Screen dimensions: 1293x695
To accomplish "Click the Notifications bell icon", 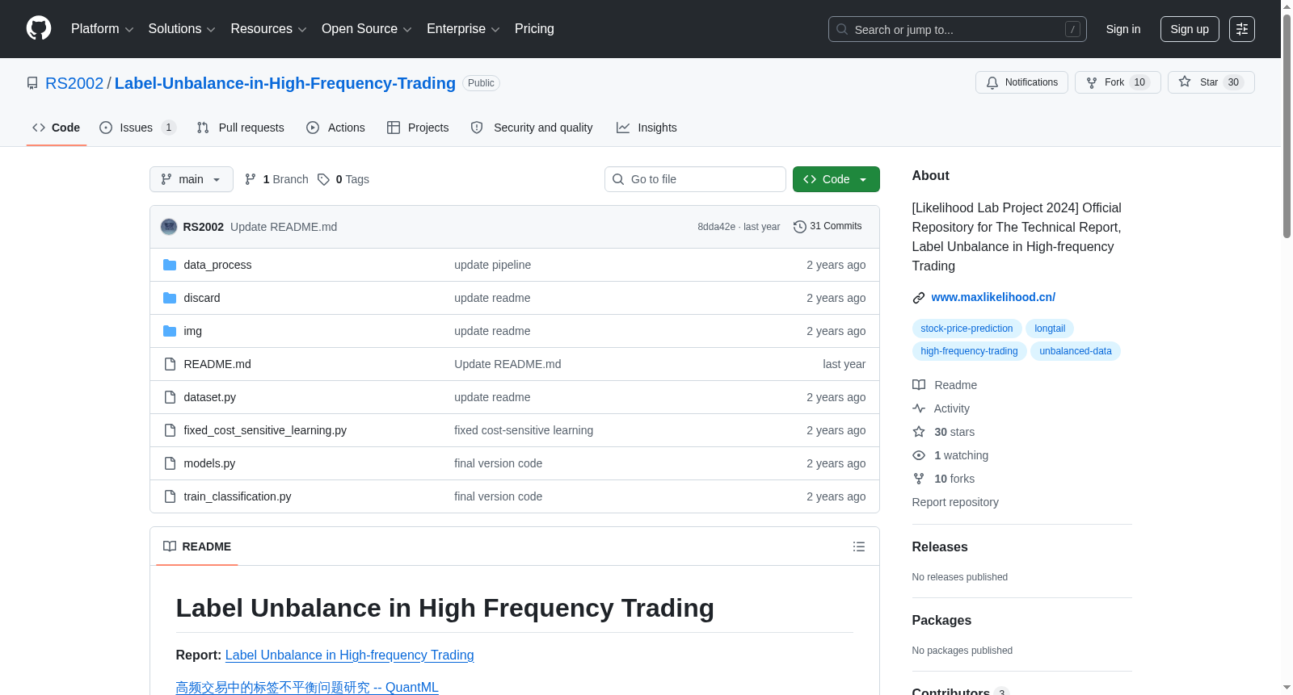I will coord(992,82).
